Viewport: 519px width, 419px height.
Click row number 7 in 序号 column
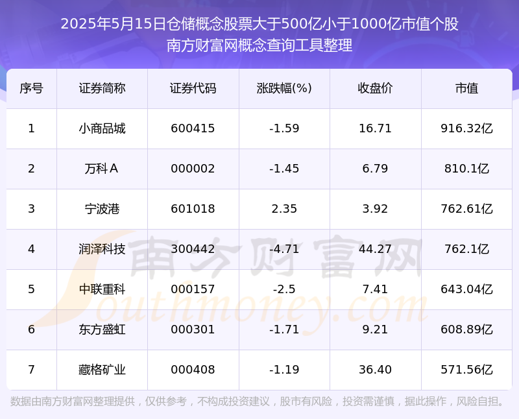coord(31,370)
